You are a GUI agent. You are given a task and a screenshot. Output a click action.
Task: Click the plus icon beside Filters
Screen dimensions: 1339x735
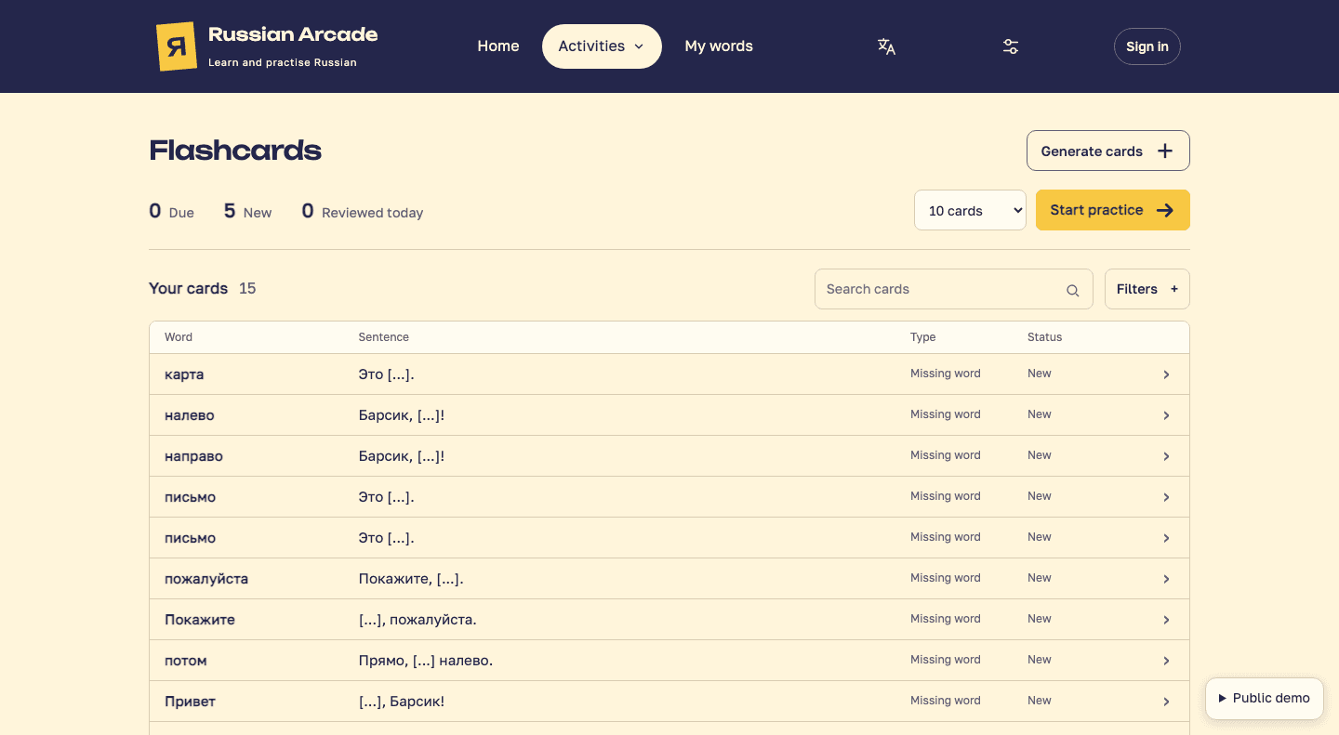[x=1174, y=289]
